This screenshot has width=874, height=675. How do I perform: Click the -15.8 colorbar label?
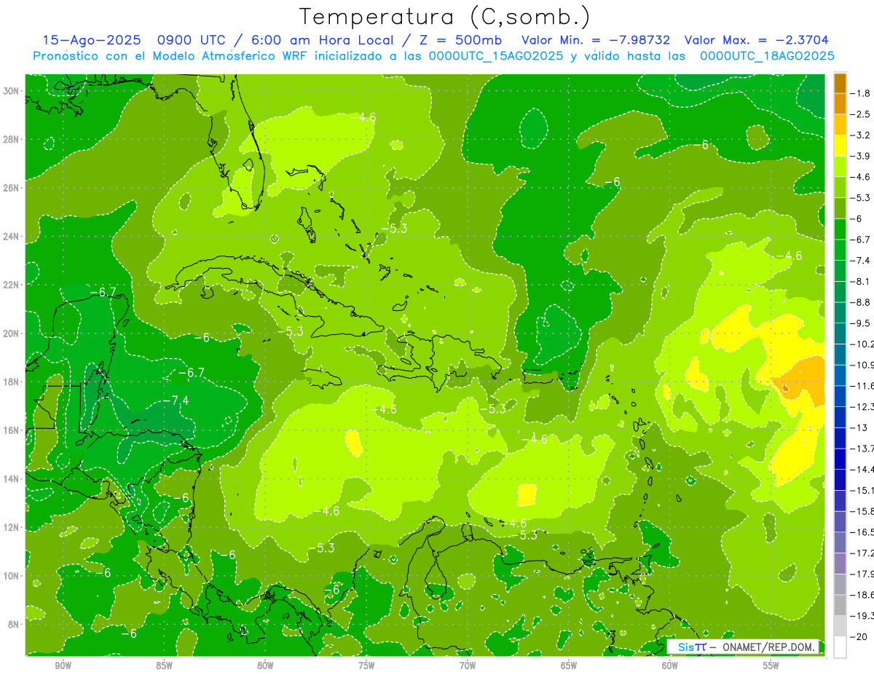pos(863,511)
